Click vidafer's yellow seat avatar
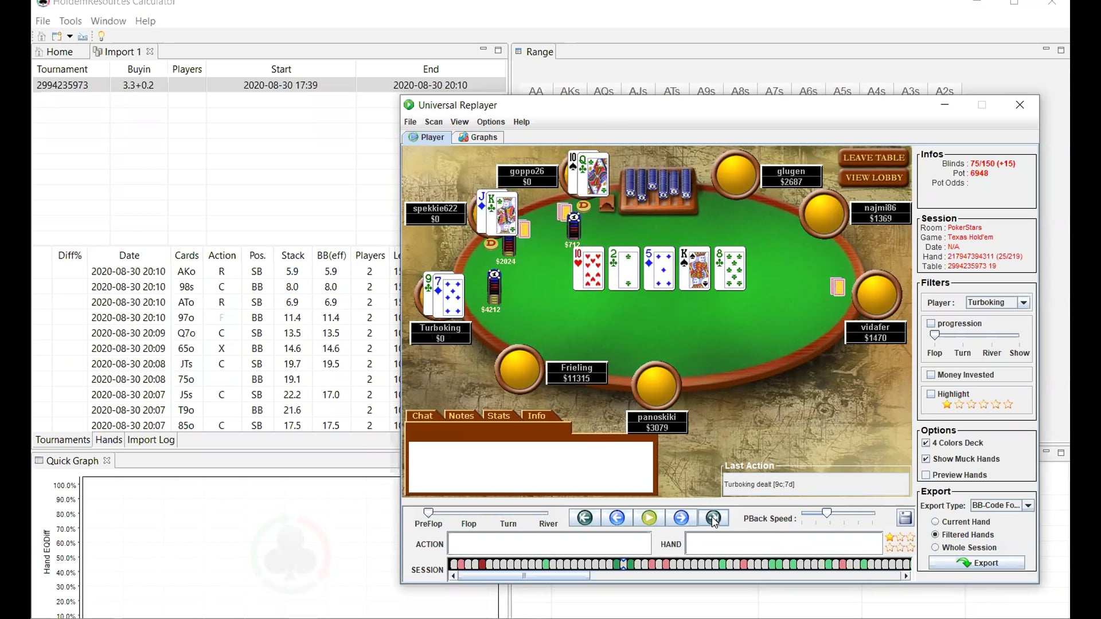This screenshot has width=1101, height=619. click(x=876, y=295)
